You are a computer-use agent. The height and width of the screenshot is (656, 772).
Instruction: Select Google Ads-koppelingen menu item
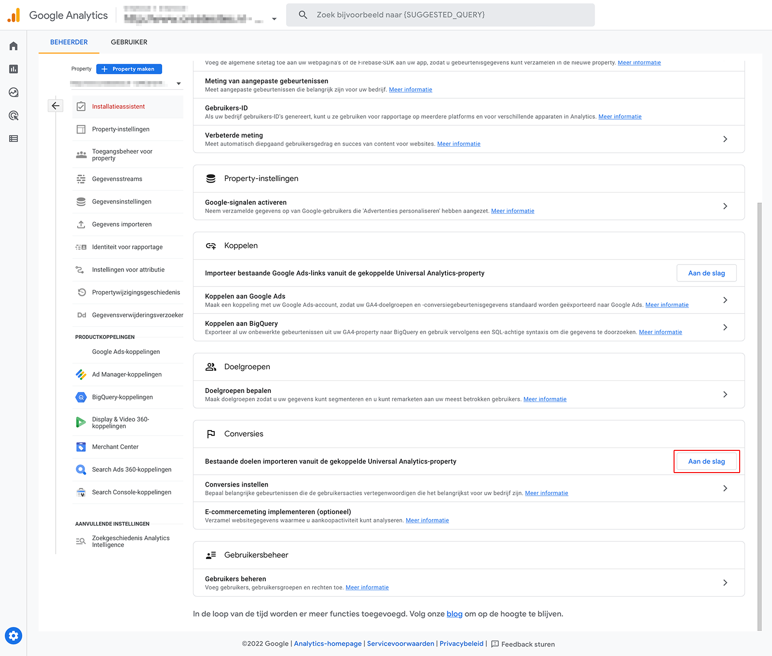[128, 352]
